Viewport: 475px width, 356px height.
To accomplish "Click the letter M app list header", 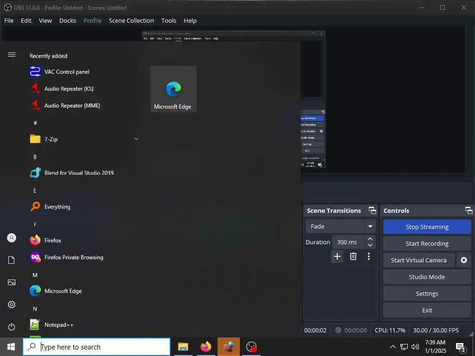I will click(35, 275).
